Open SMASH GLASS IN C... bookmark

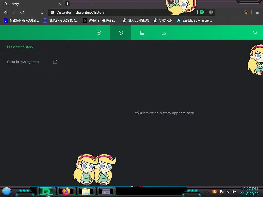coord(61,21)
